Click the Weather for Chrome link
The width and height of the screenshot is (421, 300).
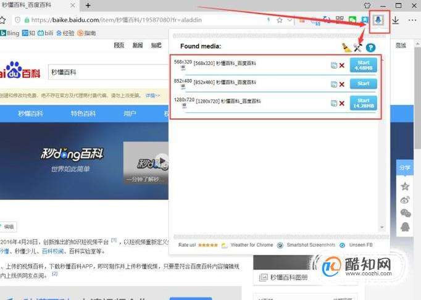(252, 245)
